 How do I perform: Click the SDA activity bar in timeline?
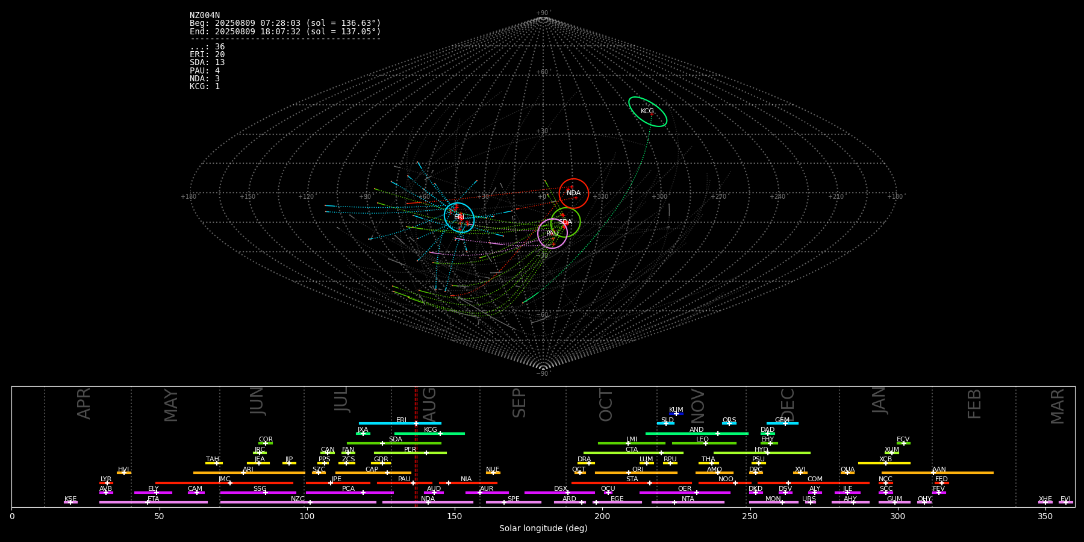[x=394, y=443]
